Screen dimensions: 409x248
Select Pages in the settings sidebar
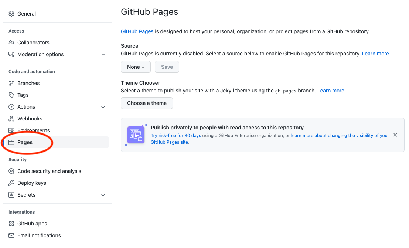pyautogui.click(x=25, y=142)
